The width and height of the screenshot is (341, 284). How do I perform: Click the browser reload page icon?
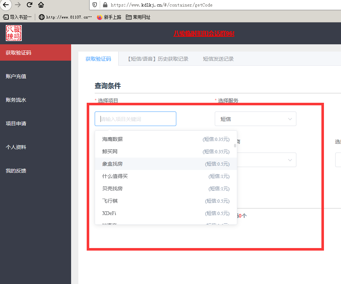(x=29, y=5)
